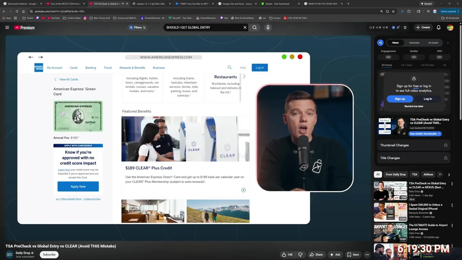462x260 pixels.
Task: Open the Content Ideas bookmark folder
Action: [71, 18]
